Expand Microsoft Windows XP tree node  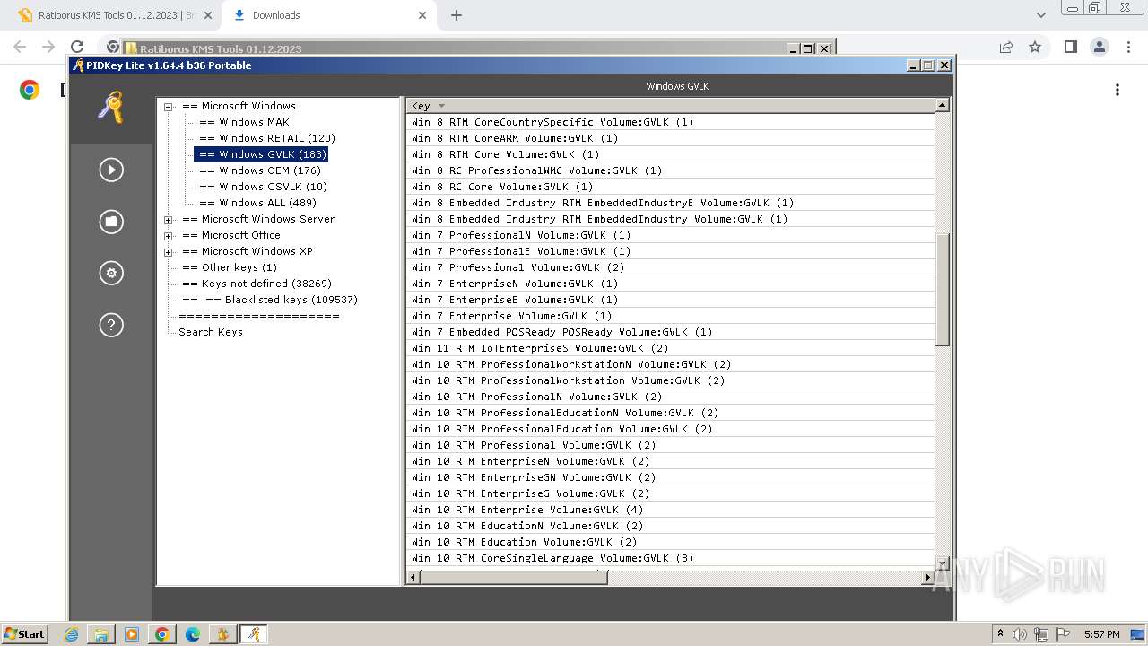[x=168, y=251]
